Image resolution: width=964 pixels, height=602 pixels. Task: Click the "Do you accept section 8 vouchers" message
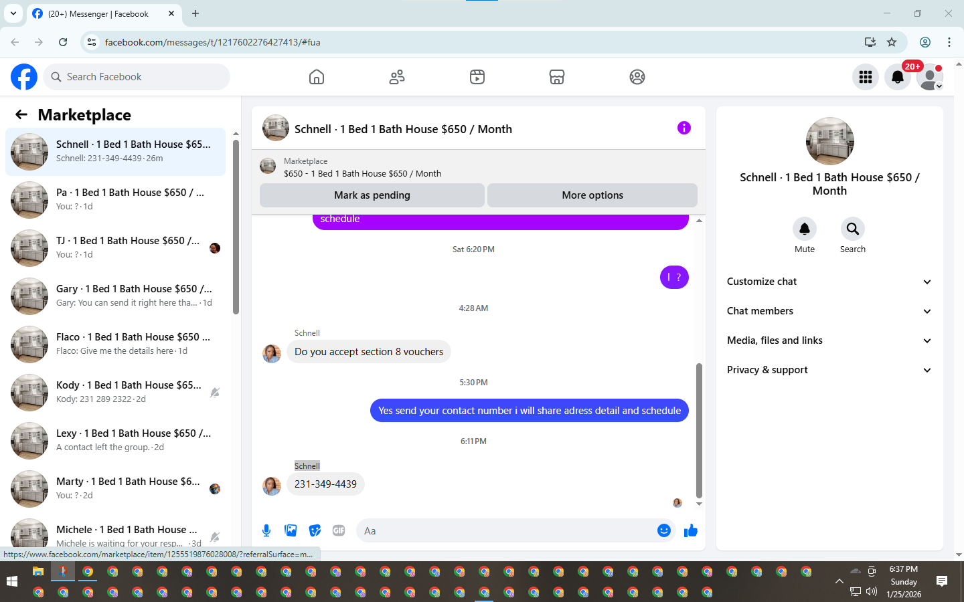point(369,352)
